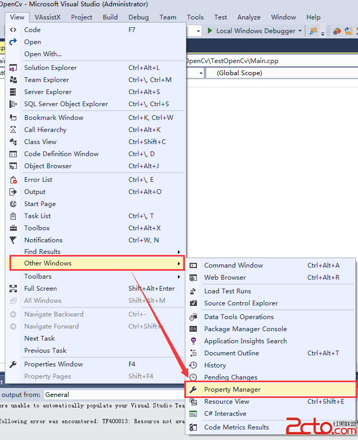Click the History clock icon
The width and height of the screenshot is (358, 440).
(193, 365)
